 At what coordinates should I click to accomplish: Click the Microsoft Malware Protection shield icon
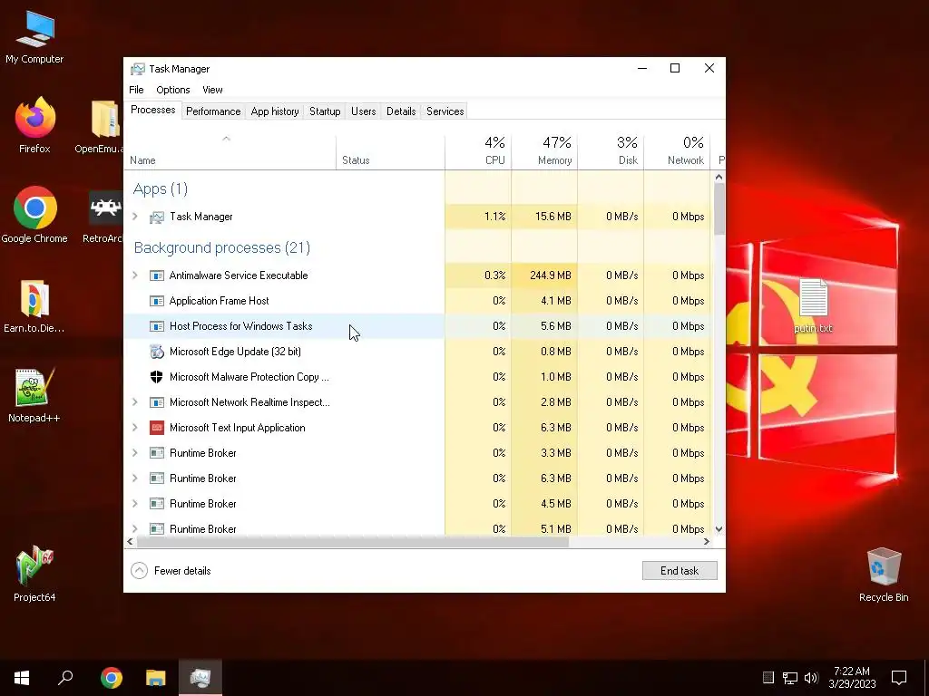tap(156, 377)
